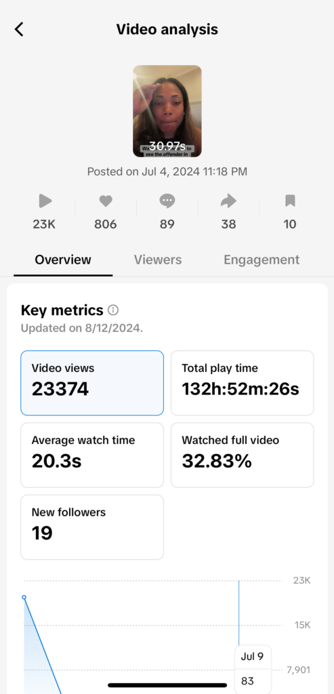This screenshot has height=694, width=334.
Task: Select the Video views metric card
Action: [92, 383]
